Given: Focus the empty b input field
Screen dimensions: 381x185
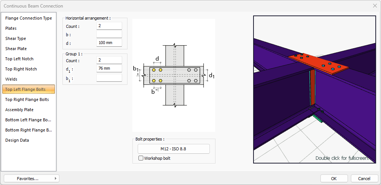Looking at the screenshot, I should [109, 34].
